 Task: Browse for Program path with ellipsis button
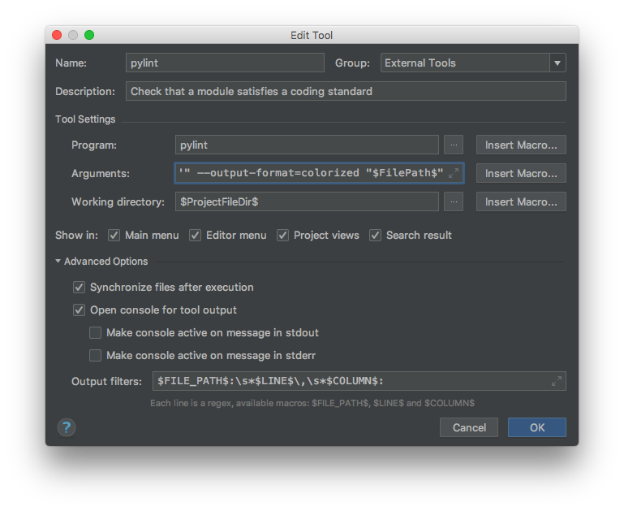(454, 145)
